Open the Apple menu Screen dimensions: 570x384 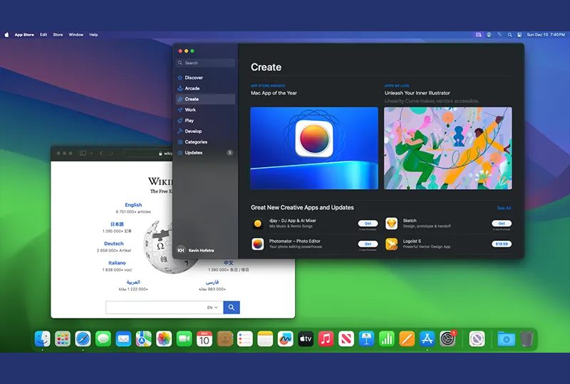(x=6, y=35)
